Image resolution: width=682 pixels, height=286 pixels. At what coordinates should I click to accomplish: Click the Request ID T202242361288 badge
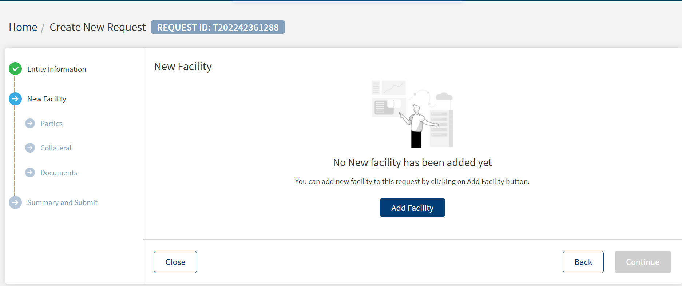(x=218, y=27)
